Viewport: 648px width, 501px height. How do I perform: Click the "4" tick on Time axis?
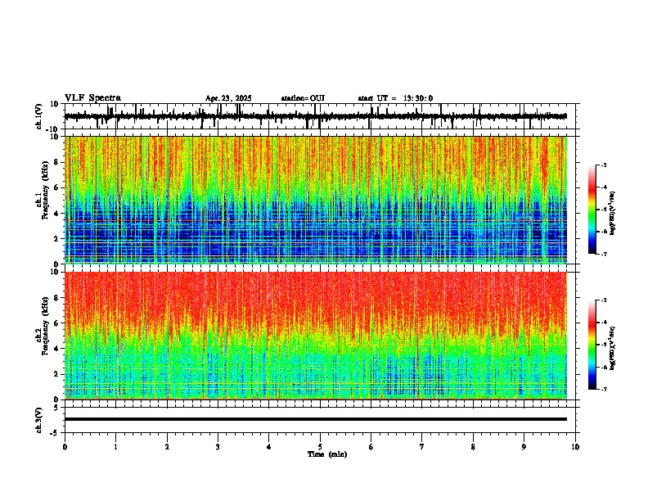click(x=269, y=447)
